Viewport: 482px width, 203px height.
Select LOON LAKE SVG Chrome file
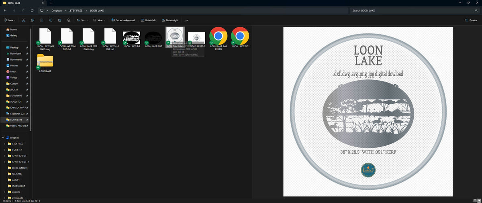(x=240, y=39)
